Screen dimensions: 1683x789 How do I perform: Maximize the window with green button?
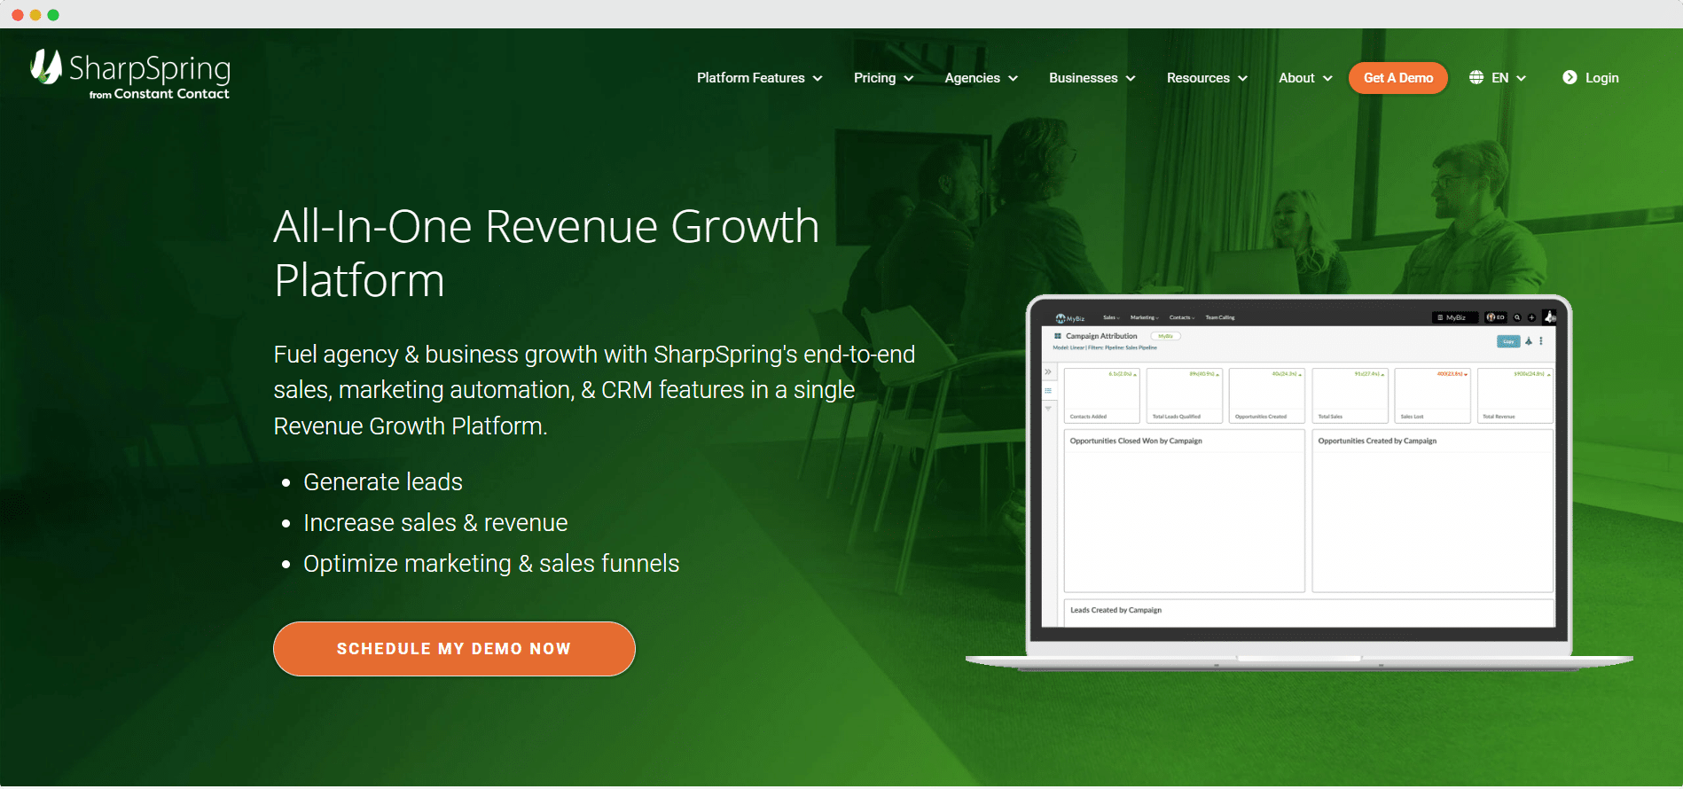(x=53, y=15)
